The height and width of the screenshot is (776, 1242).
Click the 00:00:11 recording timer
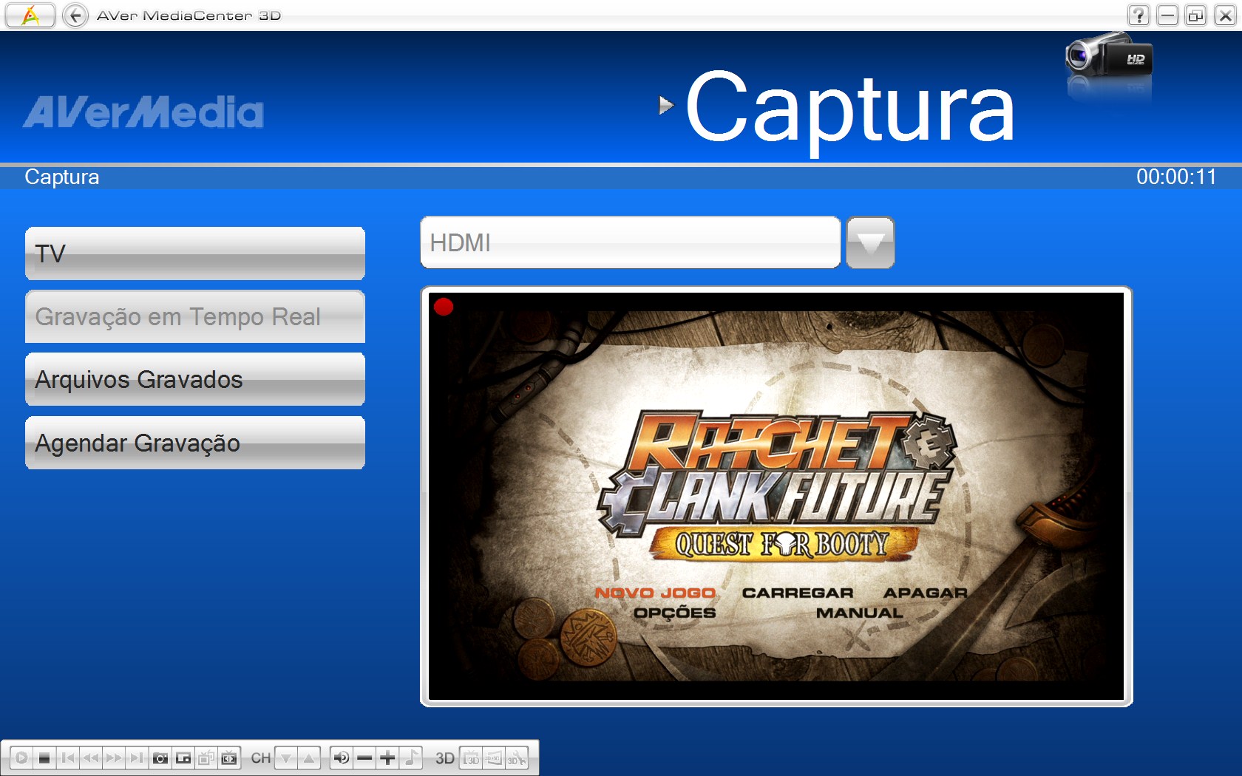coord(1176,177)
